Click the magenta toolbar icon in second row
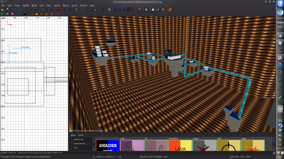 [12, 14]
